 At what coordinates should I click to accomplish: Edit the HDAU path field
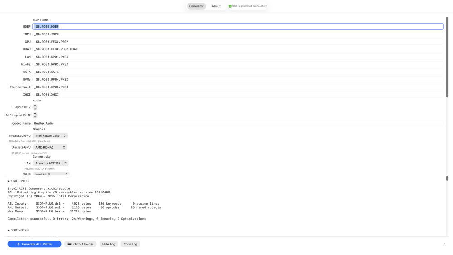point(238,49)
